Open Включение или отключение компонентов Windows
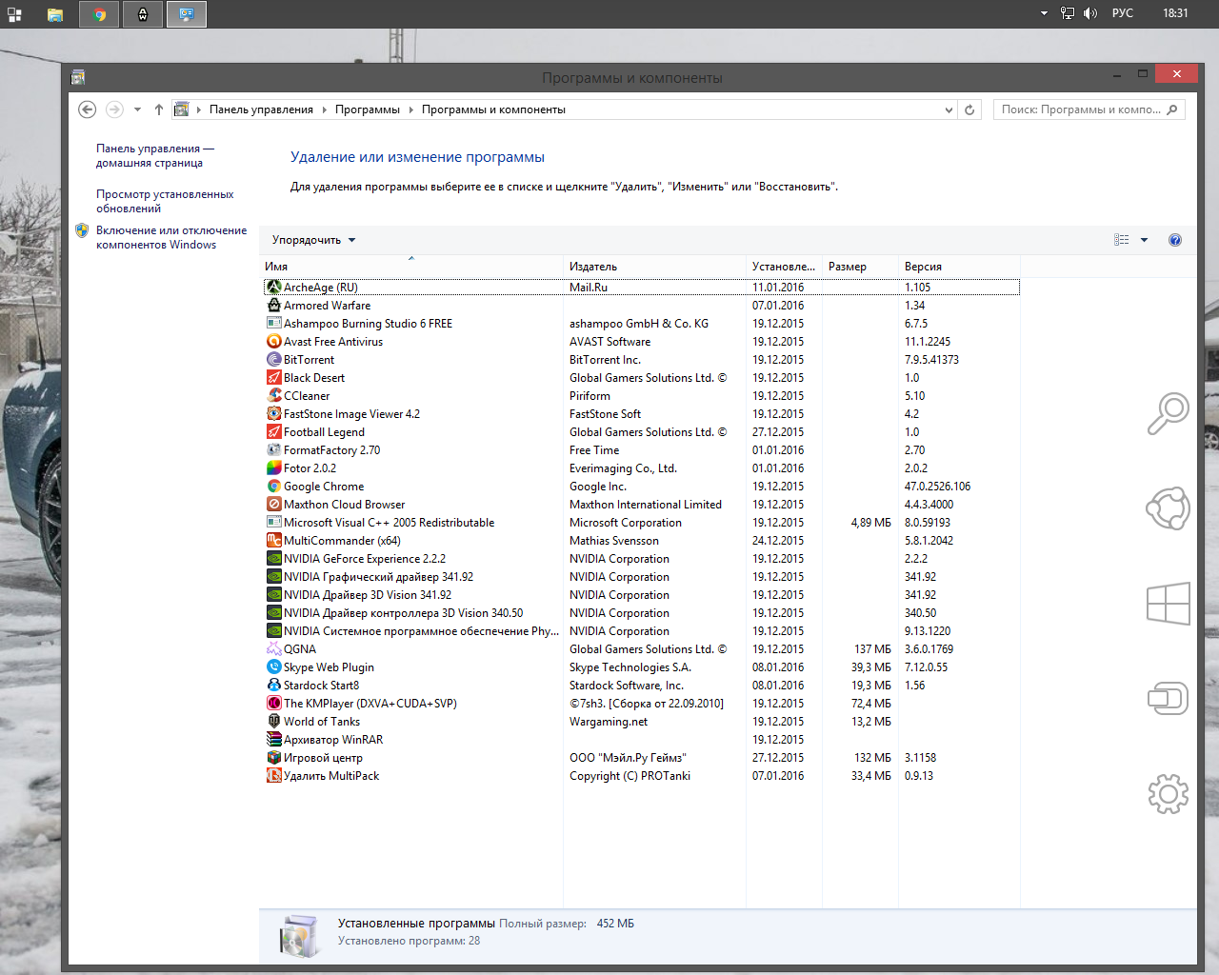Viewport: 1219px width, 975px height. point(170,237)
